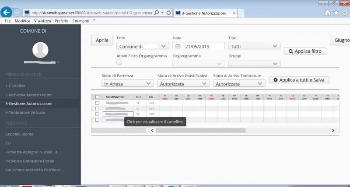The image size is (350, 187).
Task: Click the Applica filtro button
Action: click(305, 51)
